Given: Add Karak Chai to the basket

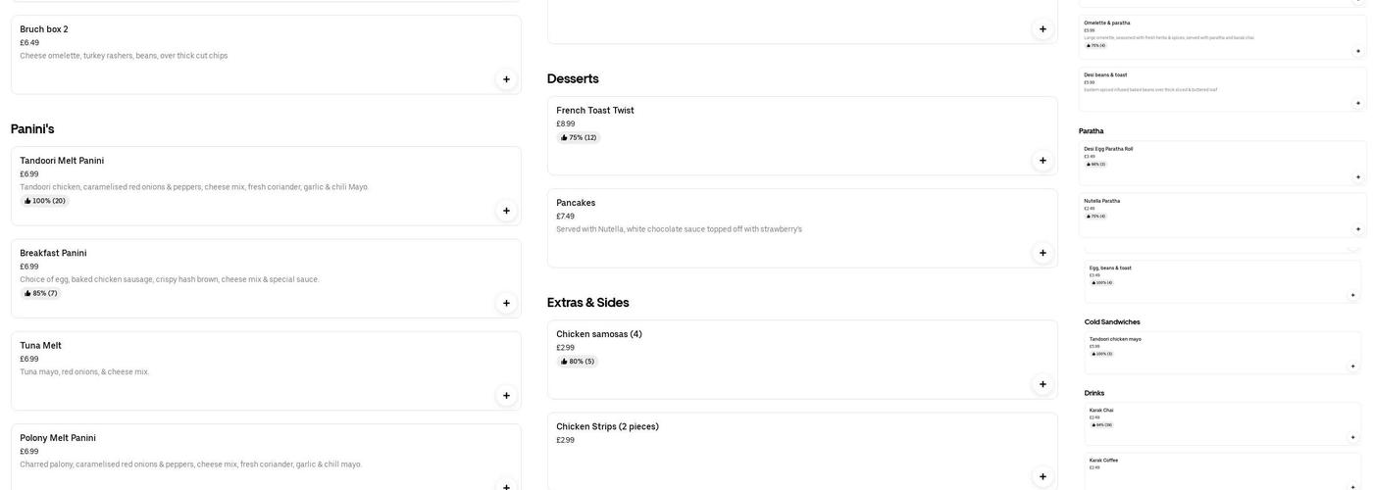Looking at the screenshot, I should [x=1353, y=437].
